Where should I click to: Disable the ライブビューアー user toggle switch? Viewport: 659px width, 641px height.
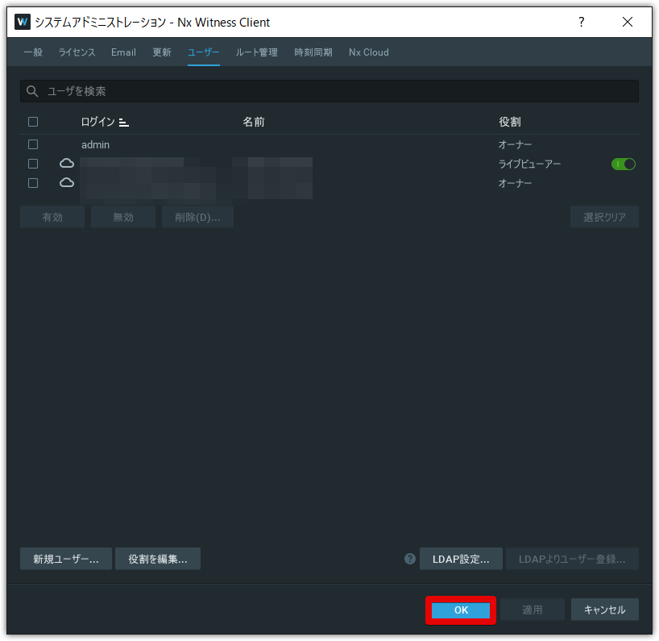click(x=623, y=164)
